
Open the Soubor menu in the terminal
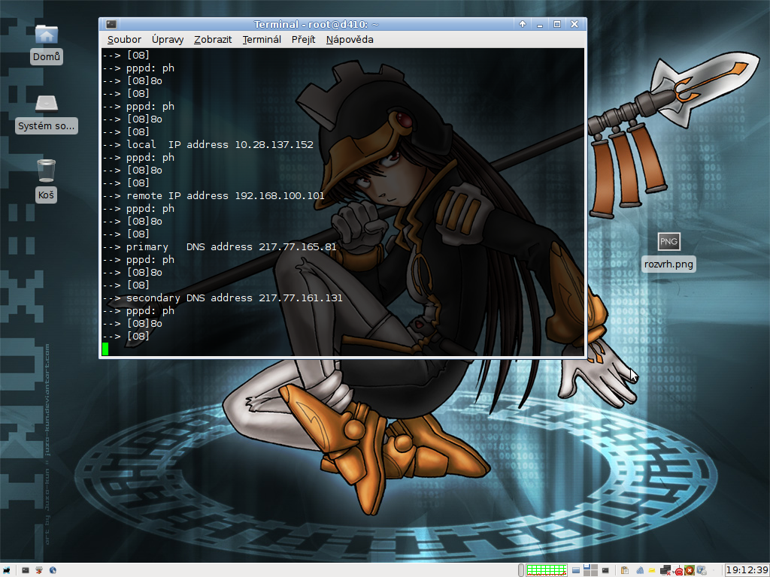(x=124, y=40)
